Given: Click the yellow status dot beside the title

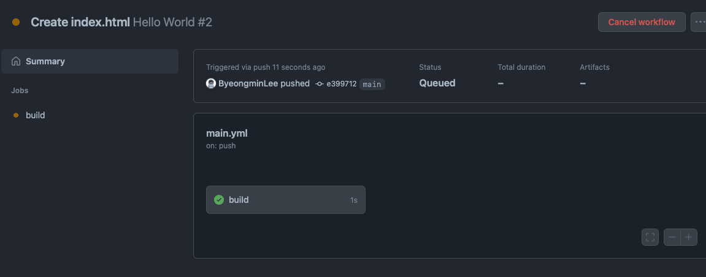Looking at the screenshot, I should 16,22.
